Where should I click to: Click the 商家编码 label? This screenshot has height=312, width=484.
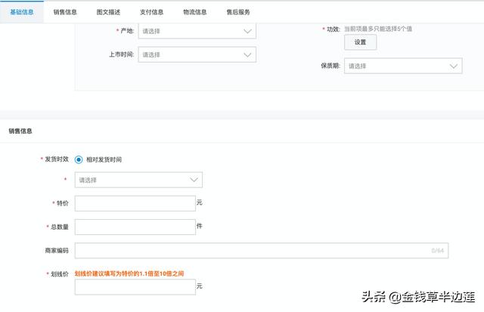pos(57,250)
